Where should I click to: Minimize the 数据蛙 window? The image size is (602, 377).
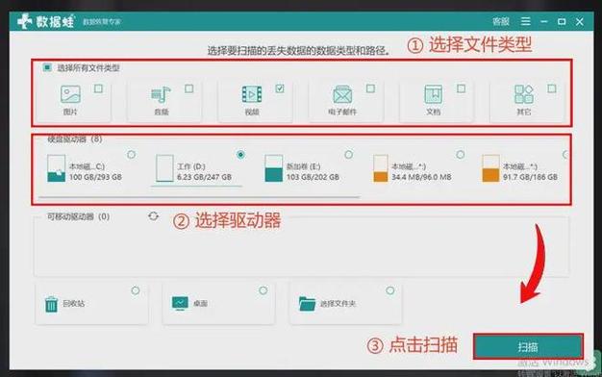tap(543, 21)
